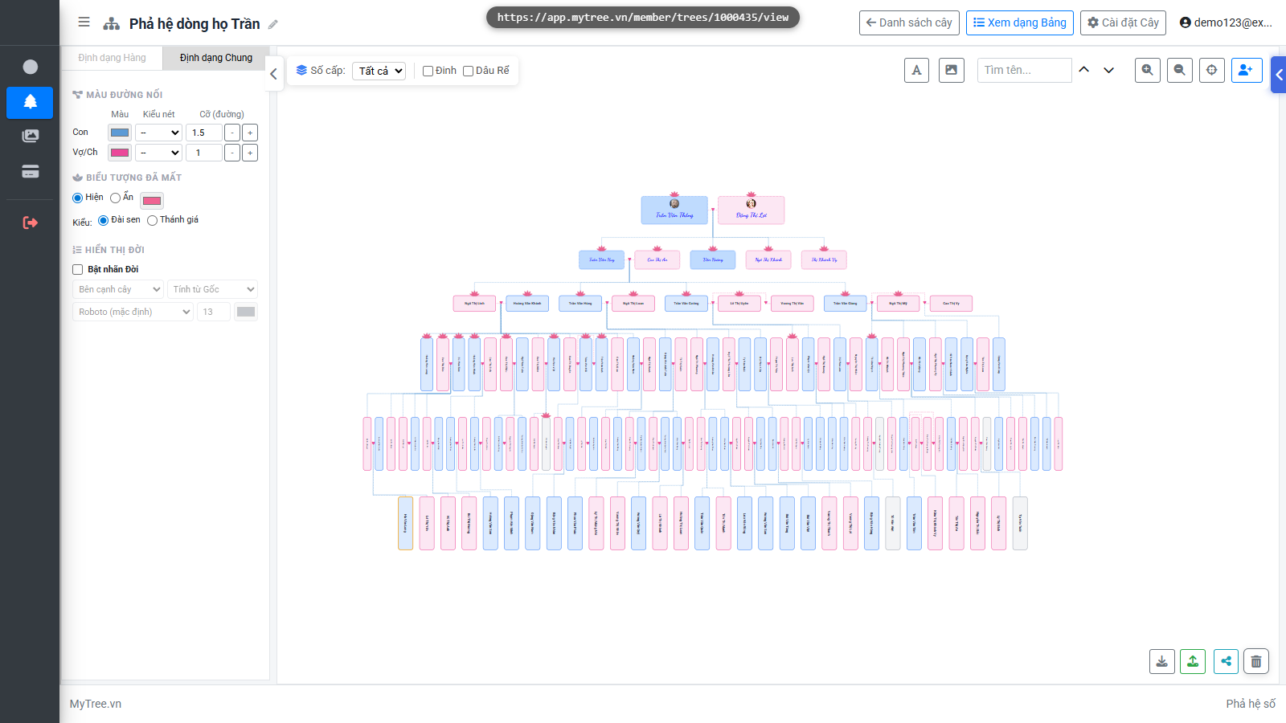The image size is (1286, 723).
Task: Click the Phả hệ dòng họ Trần title
Action: (195, 24)
